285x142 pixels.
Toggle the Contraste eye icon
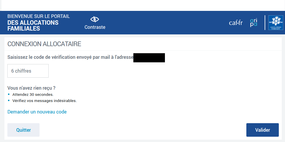(95, 19)
